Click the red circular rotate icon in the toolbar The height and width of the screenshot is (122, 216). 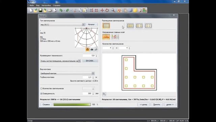(x=107, y=11)
